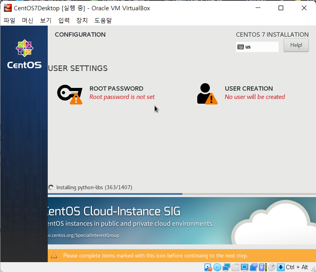Screen dimensions: 316x272
Task: Close the VirtualBox window
Action: (x=304, y=8)
